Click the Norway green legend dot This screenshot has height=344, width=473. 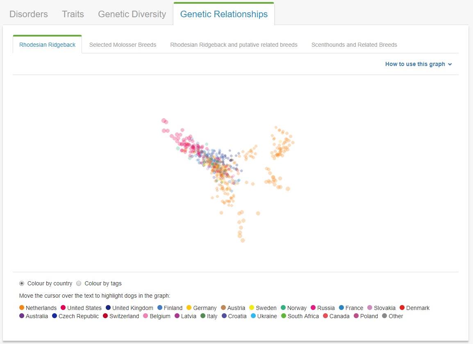coord(283,308)
